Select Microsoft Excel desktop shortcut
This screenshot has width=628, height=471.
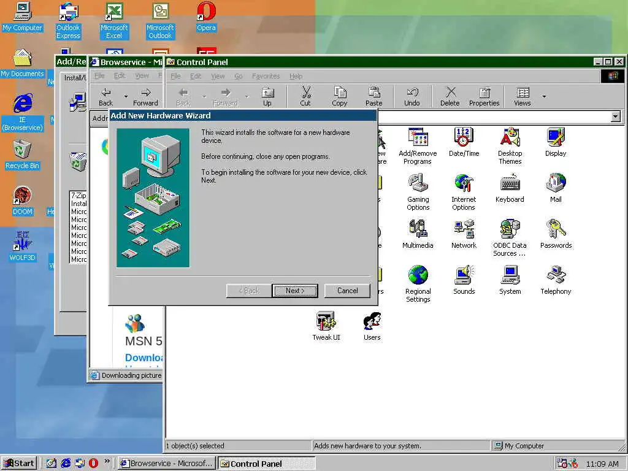point(114,21)
